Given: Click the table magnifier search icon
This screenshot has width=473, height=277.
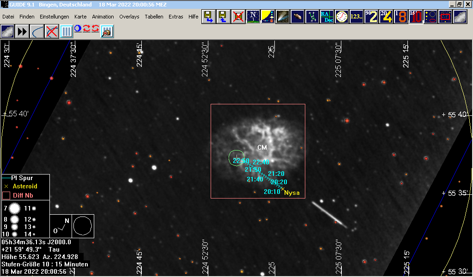Looking at the screenshot, I should pos(107,31).
